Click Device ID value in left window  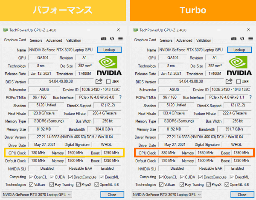(101, 89)
